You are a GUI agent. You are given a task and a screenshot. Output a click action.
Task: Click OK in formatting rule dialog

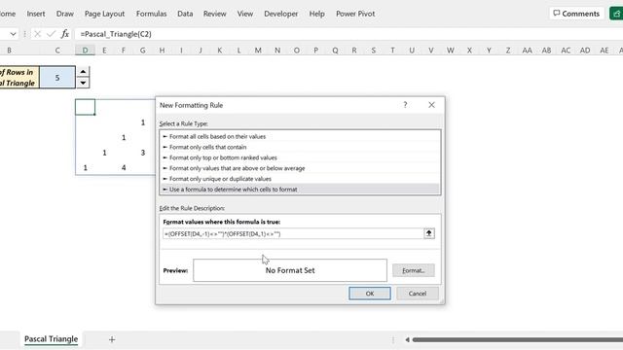(x=370, y=294)
